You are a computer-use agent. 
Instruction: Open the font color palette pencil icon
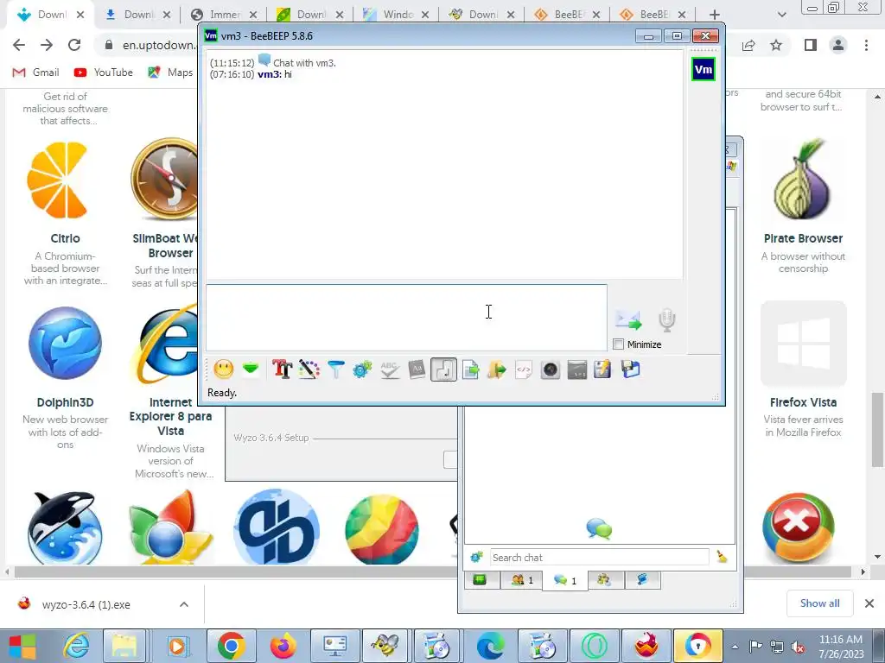click(309, 369)
